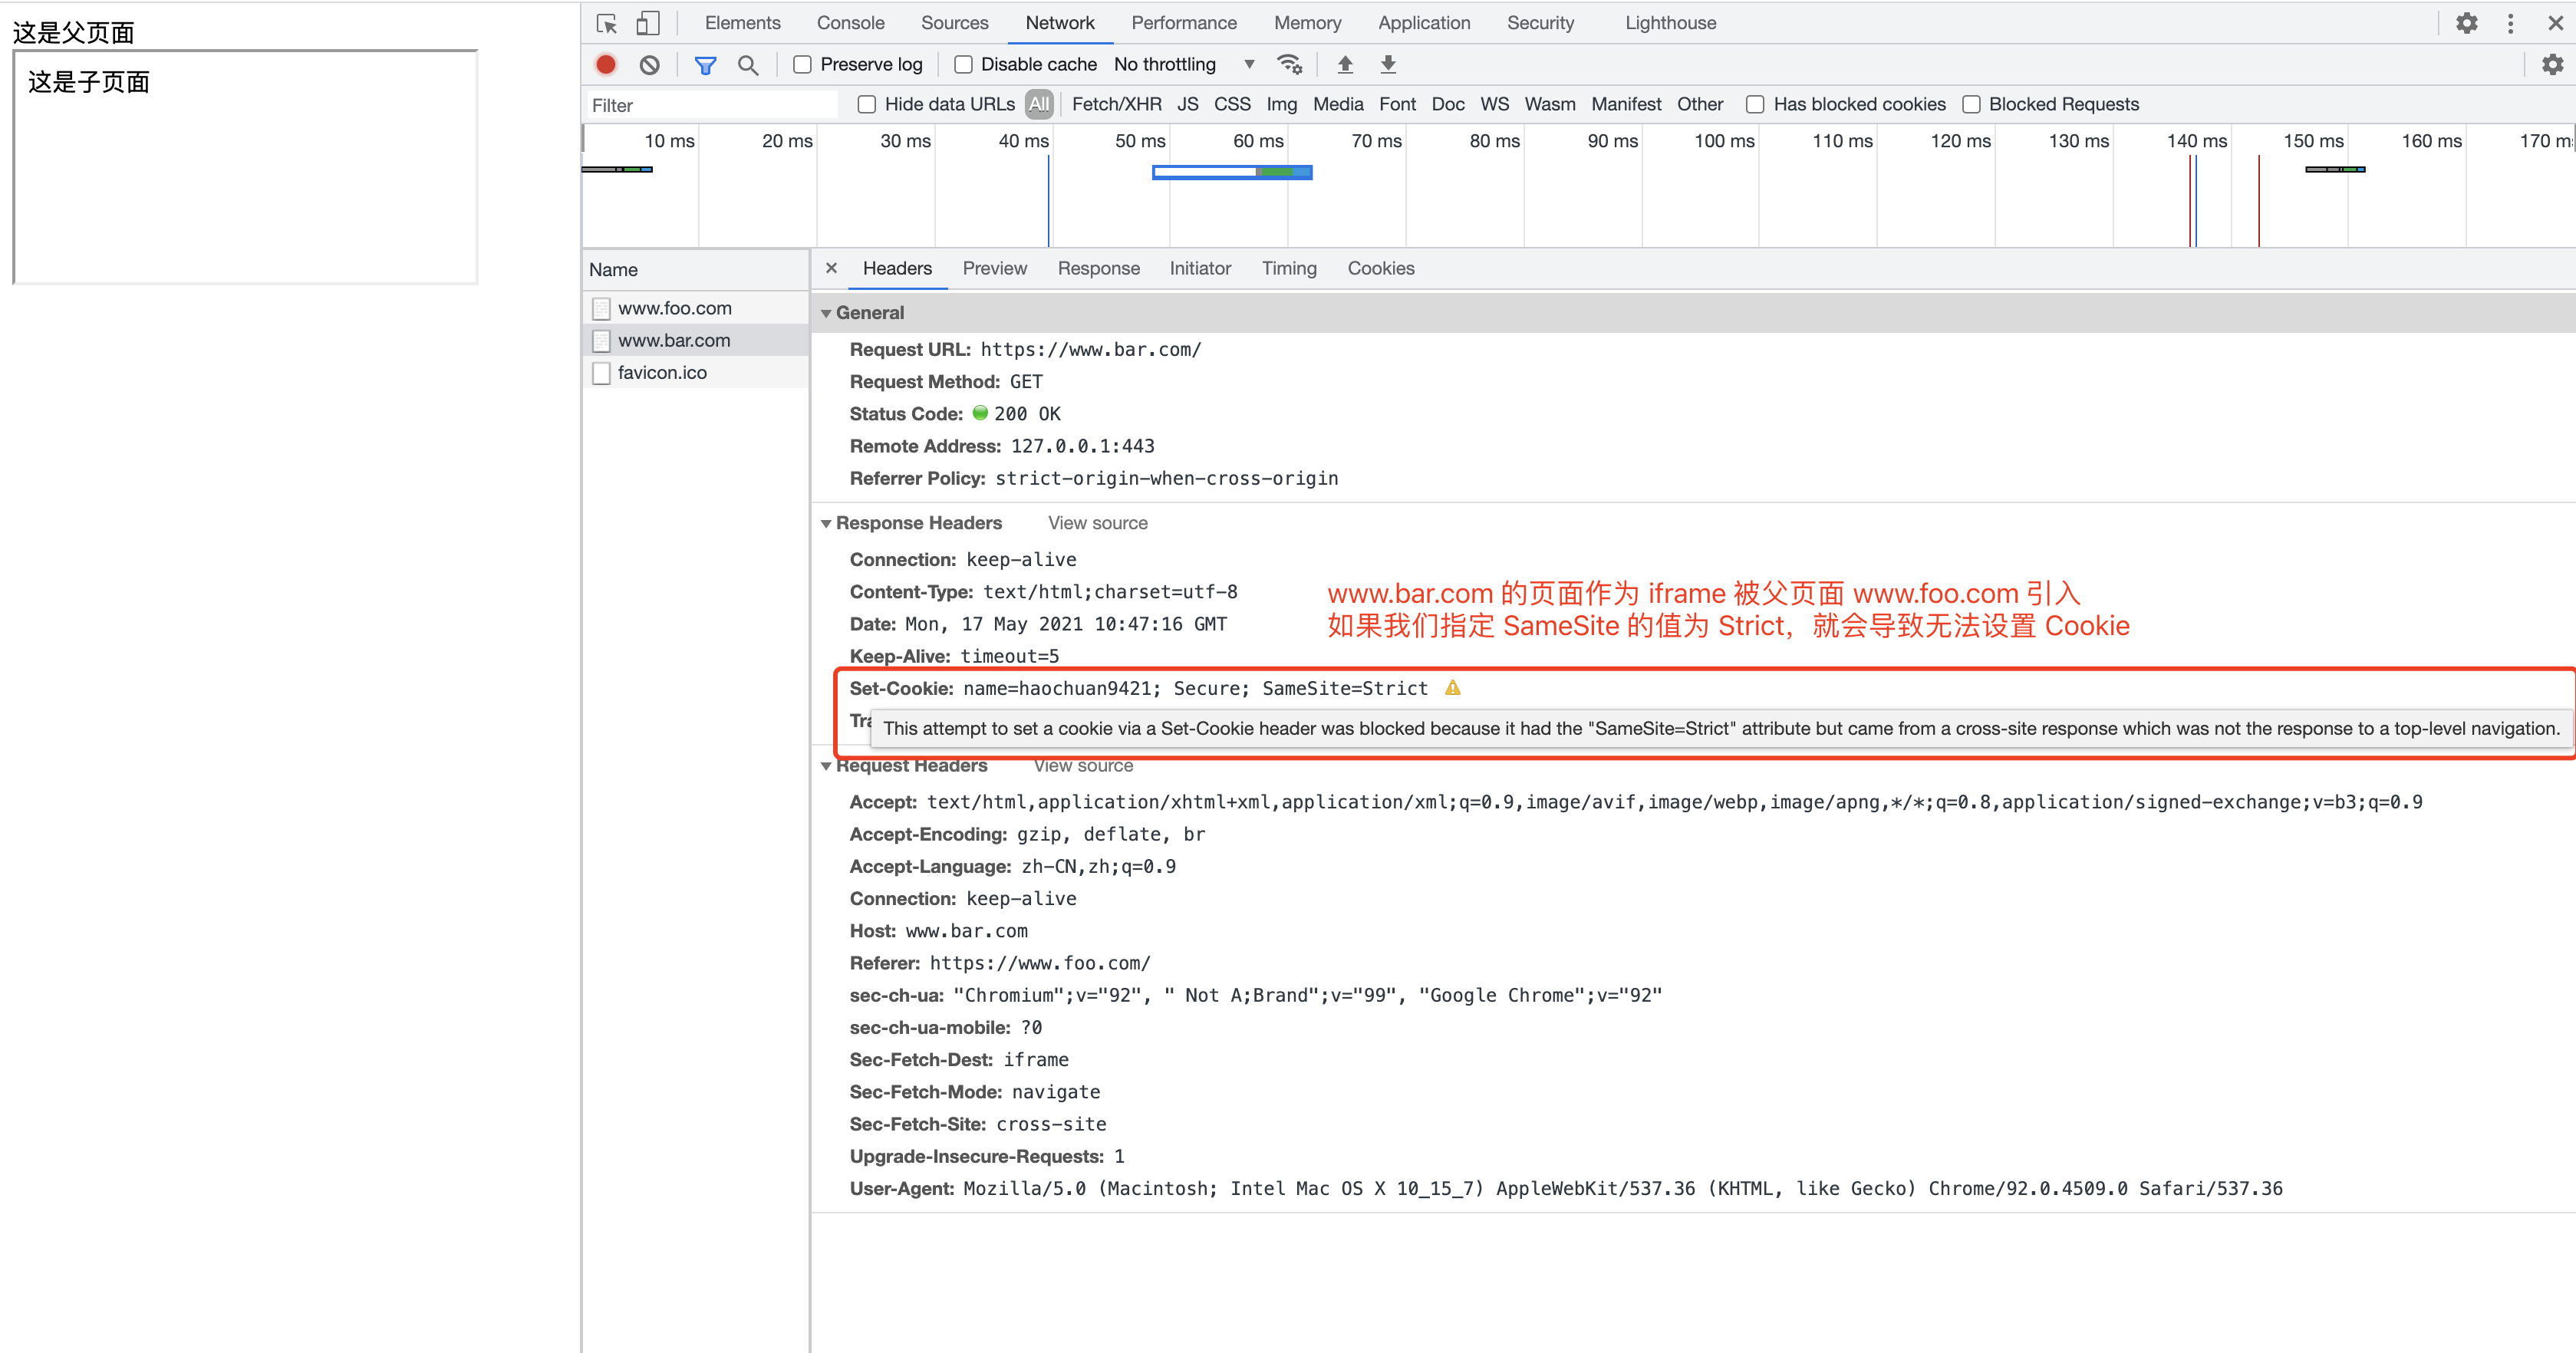Open the No throttling dropdown

[x=1185, y=65]
